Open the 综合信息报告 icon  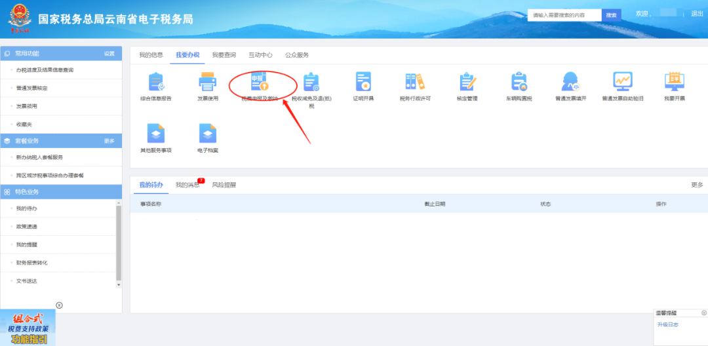click(156, 82)
